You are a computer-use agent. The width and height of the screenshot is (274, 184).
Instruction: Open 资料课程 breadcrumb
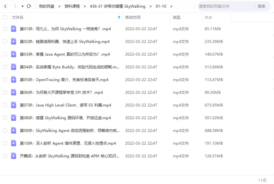72,6
